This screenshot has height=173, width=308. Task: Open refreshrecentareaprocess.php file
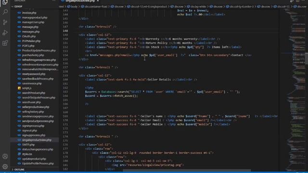(x=40, y=64)
